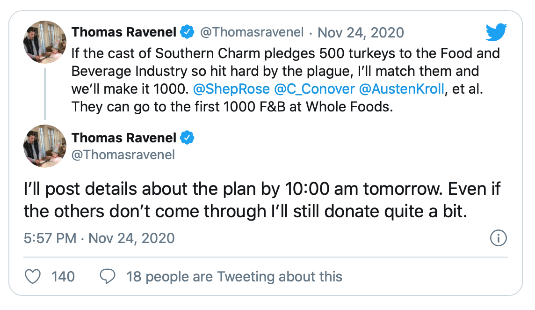The image size is (535, 310).
Task: Click @Thomasravenel handle in top tweet
Action: point(252,32)
